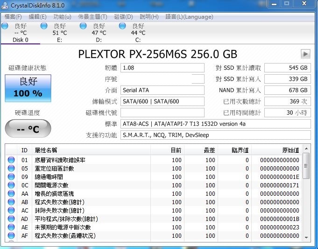Click the 臨界值 column header

tap(234, 150)
